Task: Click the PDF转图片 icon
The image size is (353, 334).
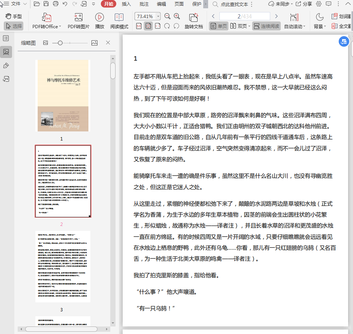Action: 78,17
